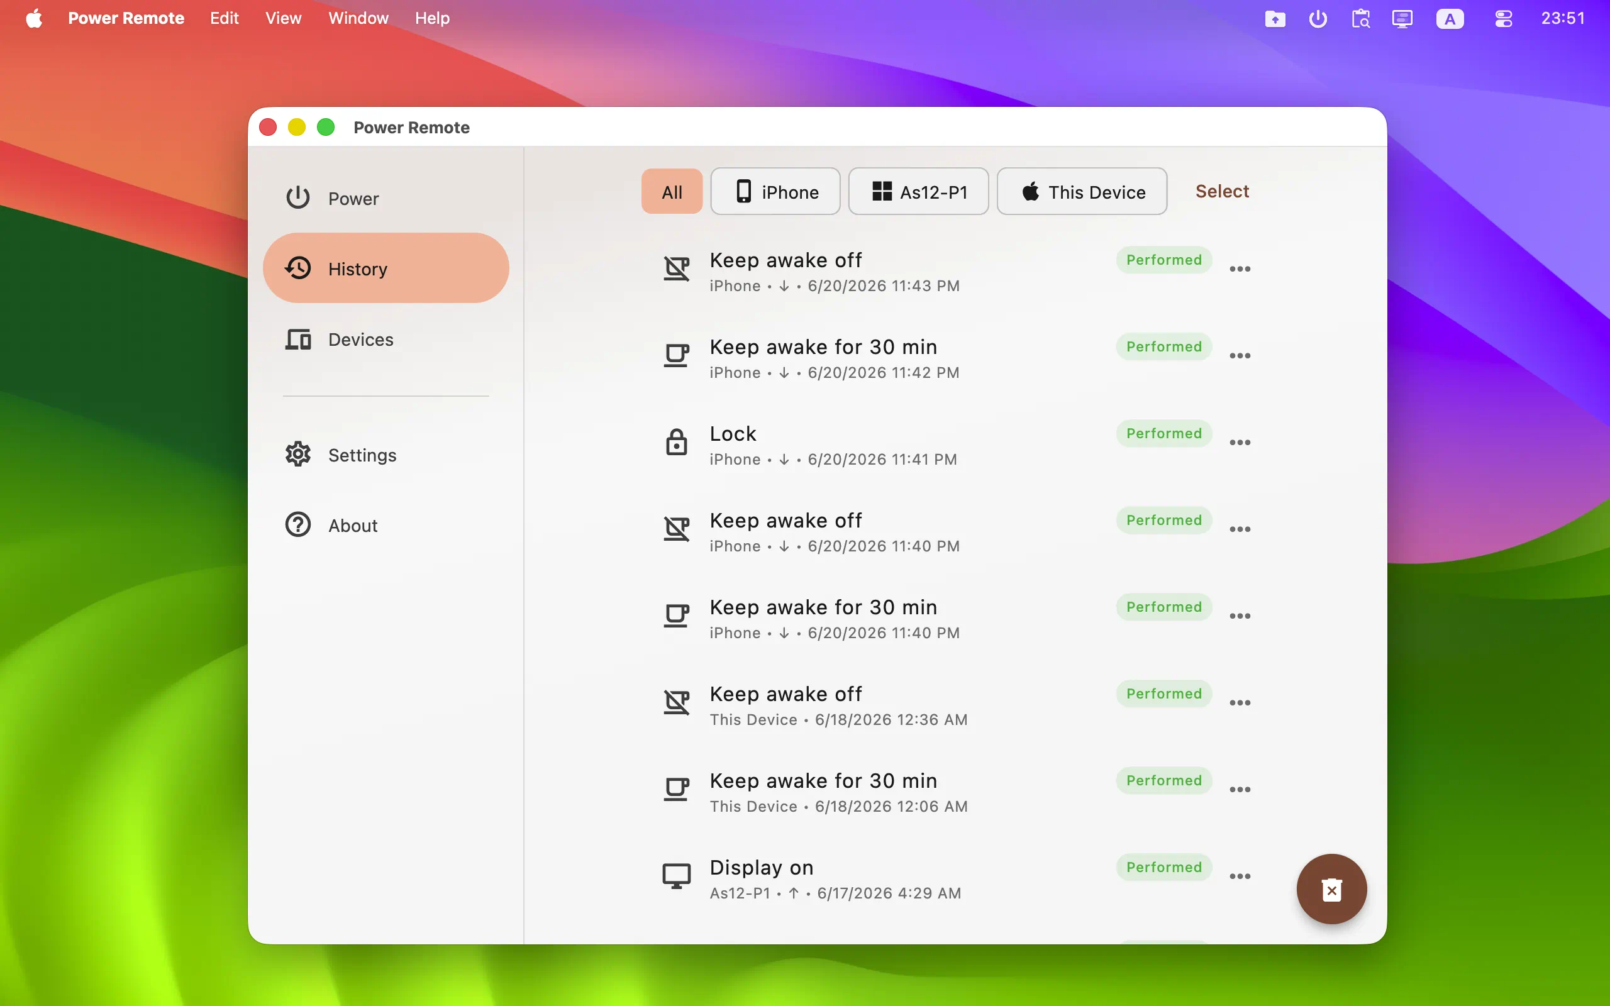Click the input source A indicator
The height and width of the screenshot is (1006, 1610).
tap(1450, 19)
